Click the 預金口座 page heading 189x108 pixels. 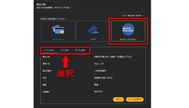(x=41, y=5)
